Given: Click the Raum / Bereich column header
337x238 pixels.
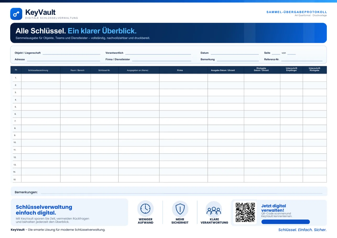Looking at the screenshot, I should point(78,70).
